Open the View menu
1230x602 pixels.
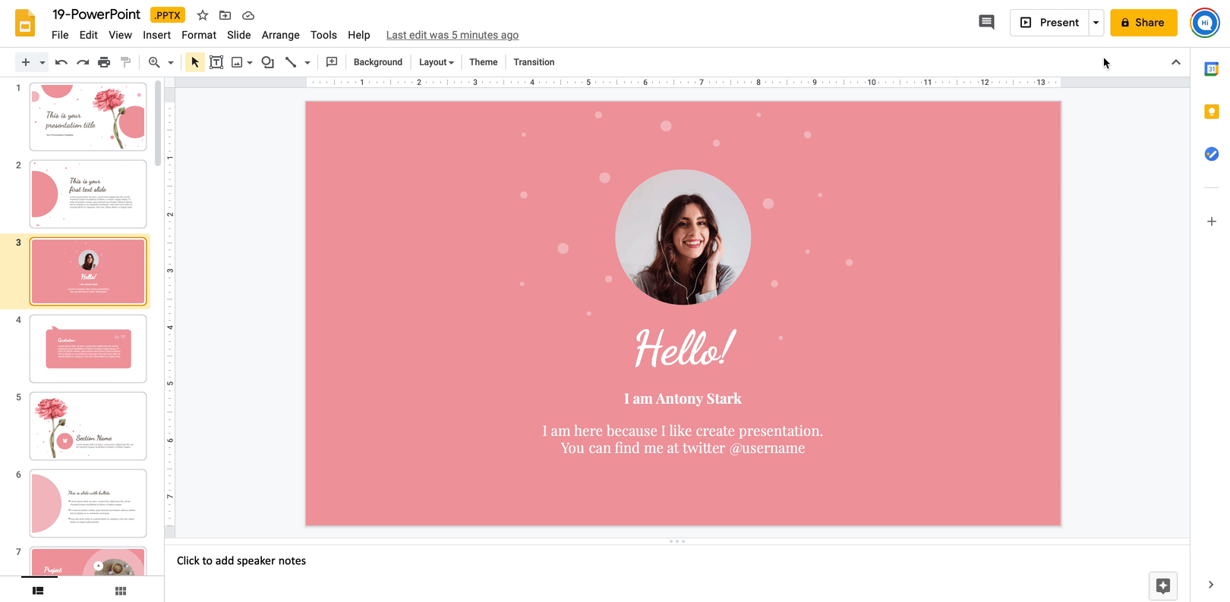pyautogui.click(x=120, y=35)
